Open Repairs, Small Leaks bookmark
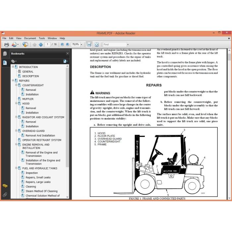 click(38, 177)
